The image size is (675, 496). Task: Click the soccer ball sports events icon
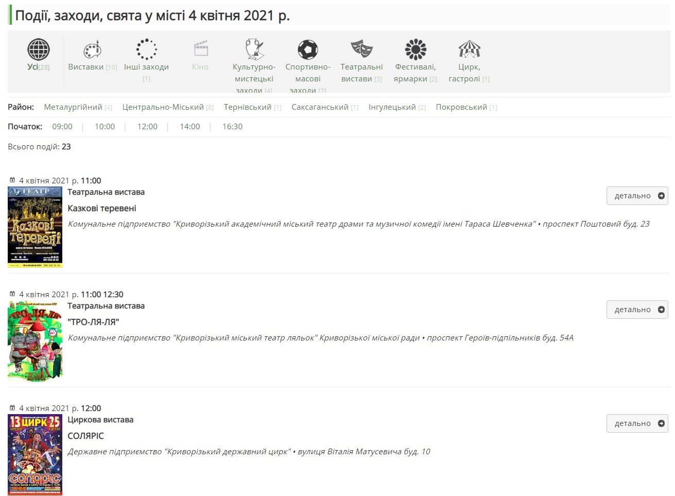point(308,49)
